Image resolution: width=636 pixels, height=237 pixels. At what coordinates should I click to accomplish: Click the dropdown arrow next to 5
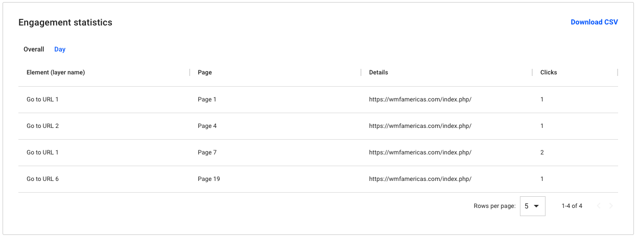point(536,206)
